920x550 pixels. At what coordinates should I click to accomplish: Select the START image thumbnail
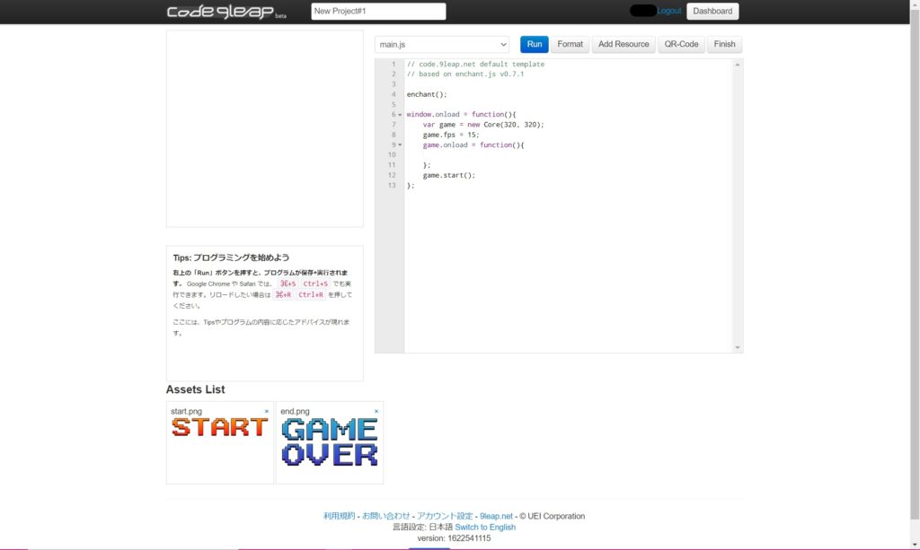tap(220, 428)
